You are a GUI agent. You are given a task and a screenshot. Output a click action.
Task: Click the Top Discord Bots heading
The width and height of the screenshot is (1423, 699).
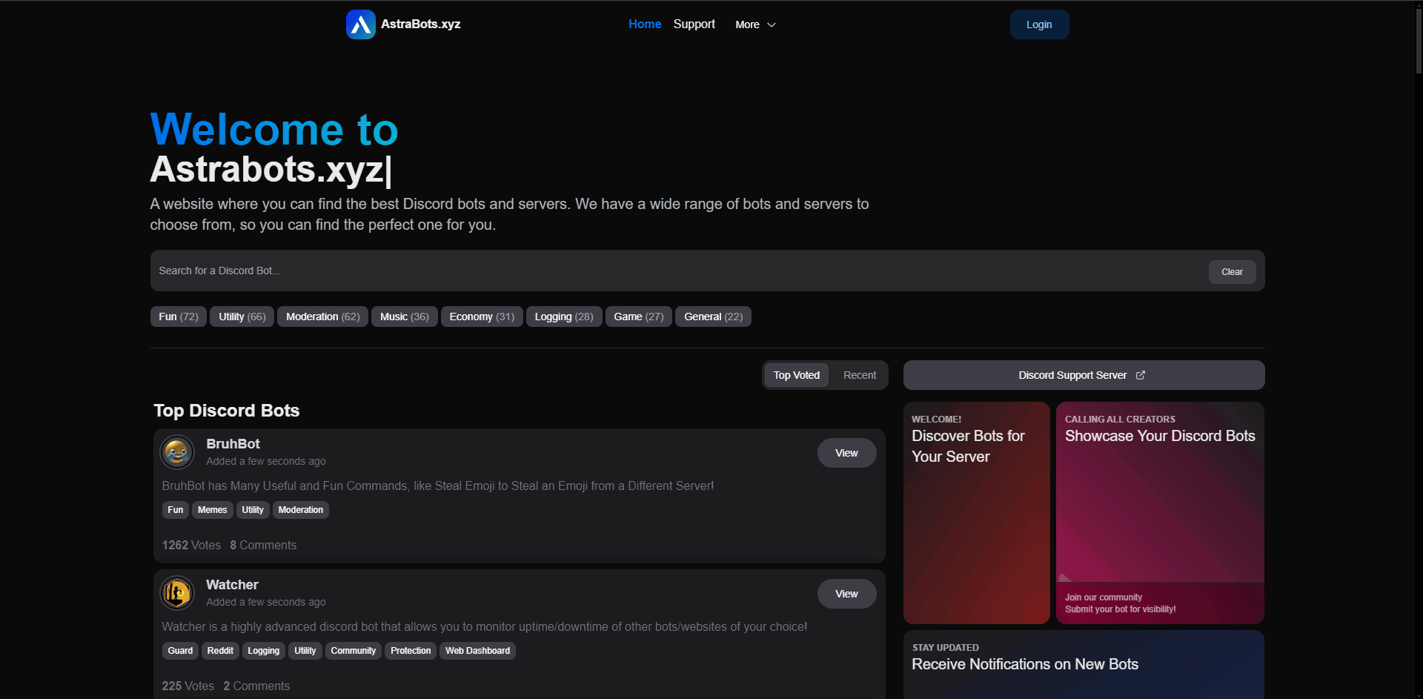pyautogui.click(x=227, y=411)
